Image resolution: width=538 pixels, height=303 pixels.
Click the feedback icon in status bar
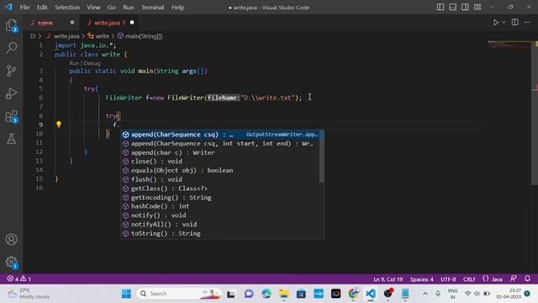514,279
